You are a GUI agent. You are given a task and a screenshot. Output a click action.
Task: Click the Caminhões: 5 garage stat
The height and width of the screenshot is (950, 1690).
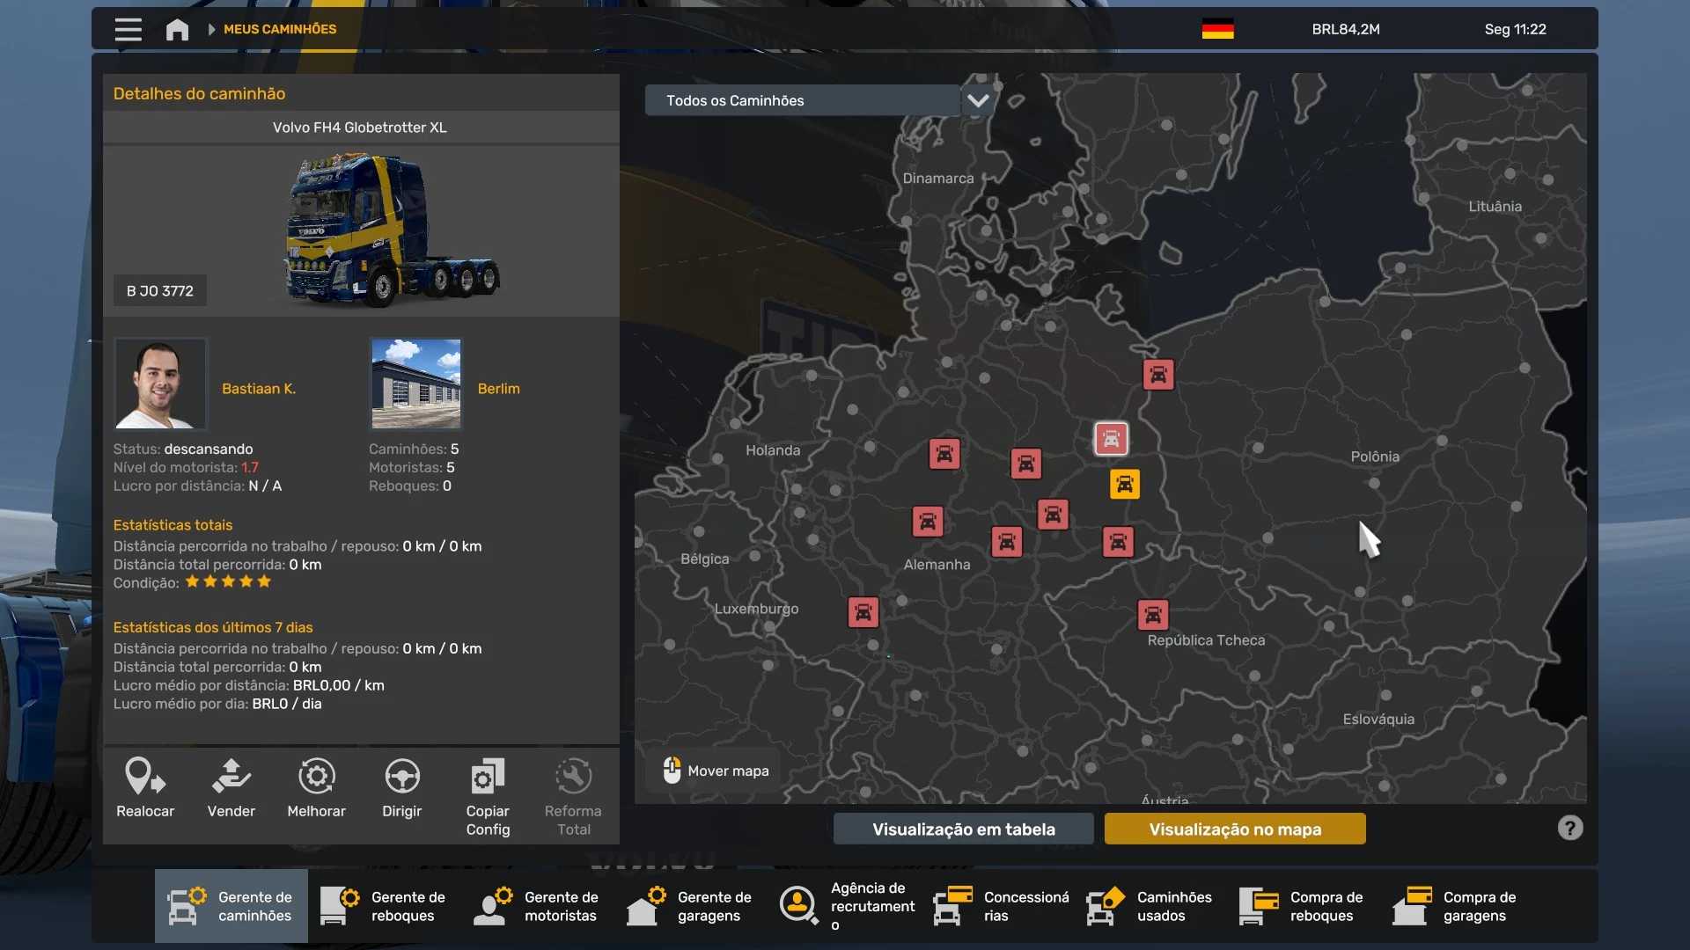point(414,449)
